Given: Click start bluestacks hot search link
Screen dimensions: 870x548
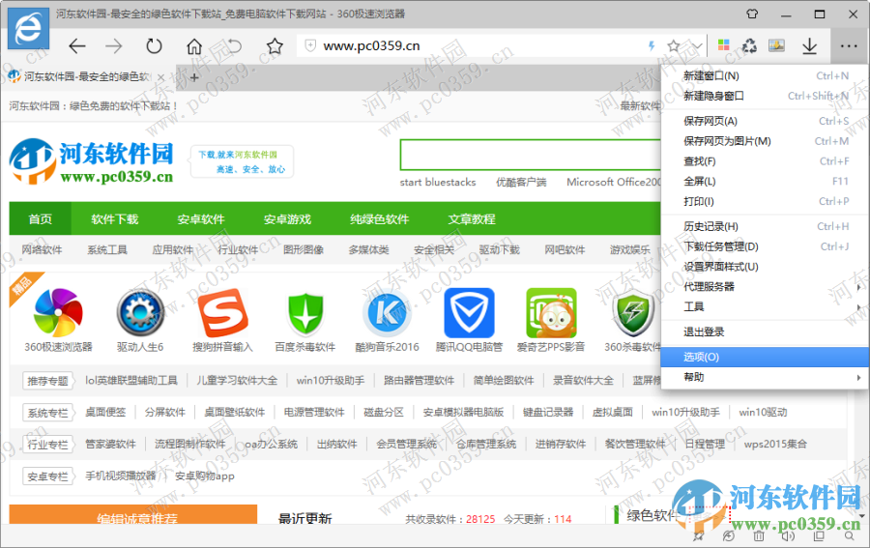Looking at the screenshot, I should (x=438, y=182).
